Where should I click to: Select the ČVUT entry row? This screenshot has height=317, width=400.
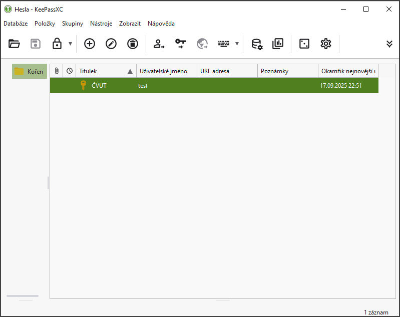click(200, 86)
